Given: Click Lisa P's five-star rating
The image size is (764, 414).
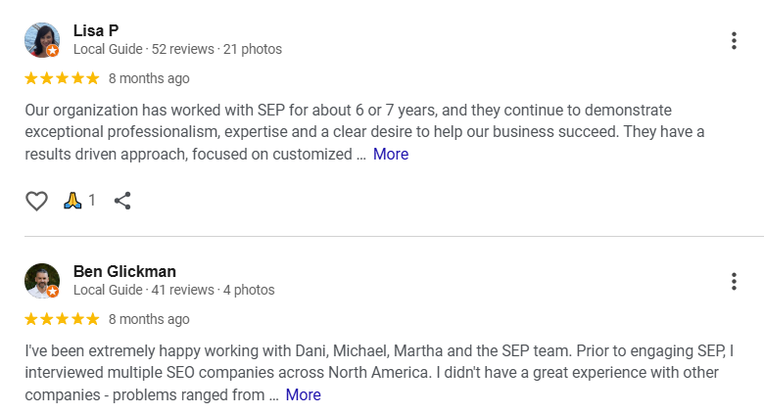Looking at the screenshot, I should click(x=62, y=78).
